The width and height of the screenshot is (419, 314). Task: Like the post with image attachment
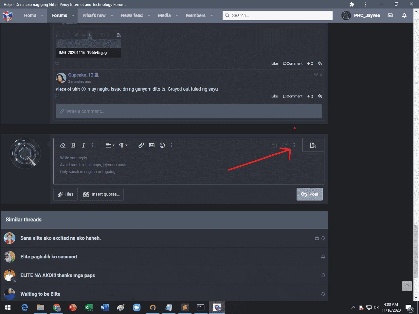[x=274, y=63]
